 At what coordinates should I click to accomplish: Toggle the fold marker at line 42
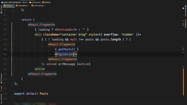13,10
